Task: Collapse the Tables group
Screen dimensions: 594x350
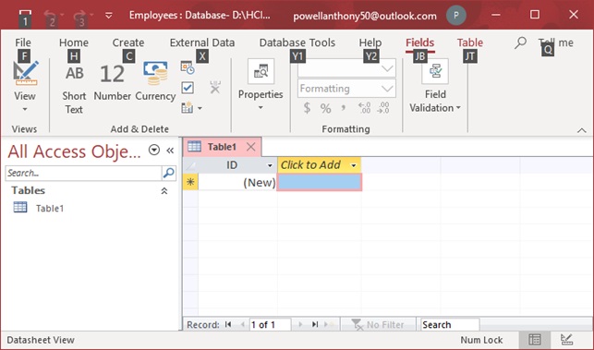Action: (x=164, y=191)
